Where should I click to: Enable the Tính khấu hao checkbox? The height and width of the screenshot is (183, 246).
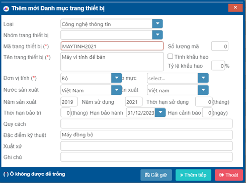click(x=170, y=56)
